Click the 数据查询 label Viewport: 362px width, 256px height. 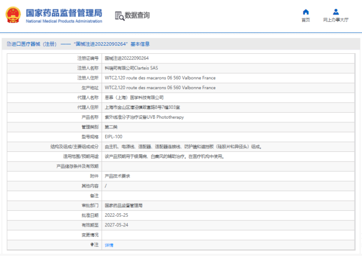click(x=137, y=15)
